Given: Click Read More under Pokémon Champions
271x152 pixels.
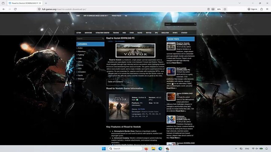Looking at the screenshot, I should pyautogui.click(x=175, y=138).
